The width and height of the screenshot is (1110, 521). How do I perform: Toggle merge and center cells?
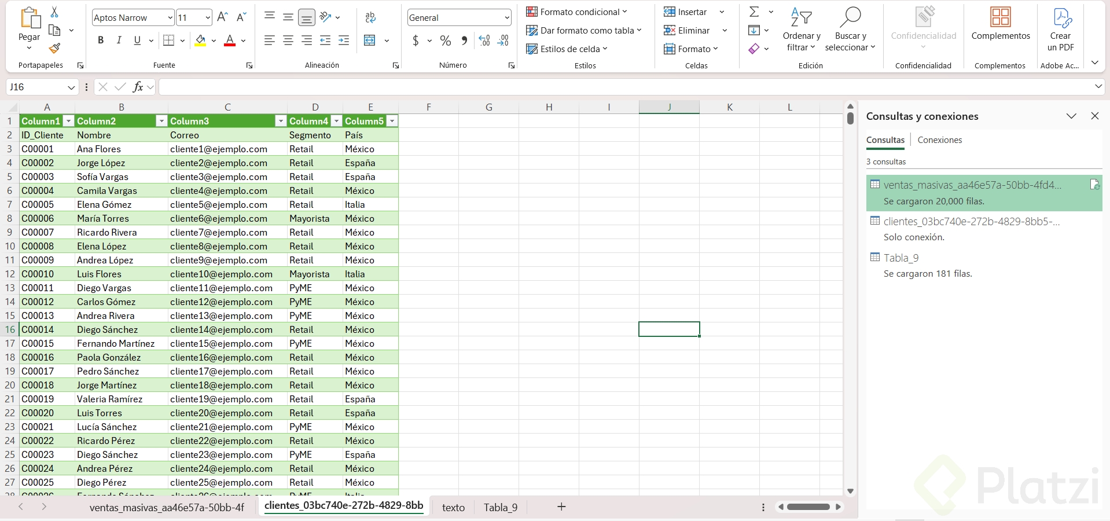(x=370, y=41)
